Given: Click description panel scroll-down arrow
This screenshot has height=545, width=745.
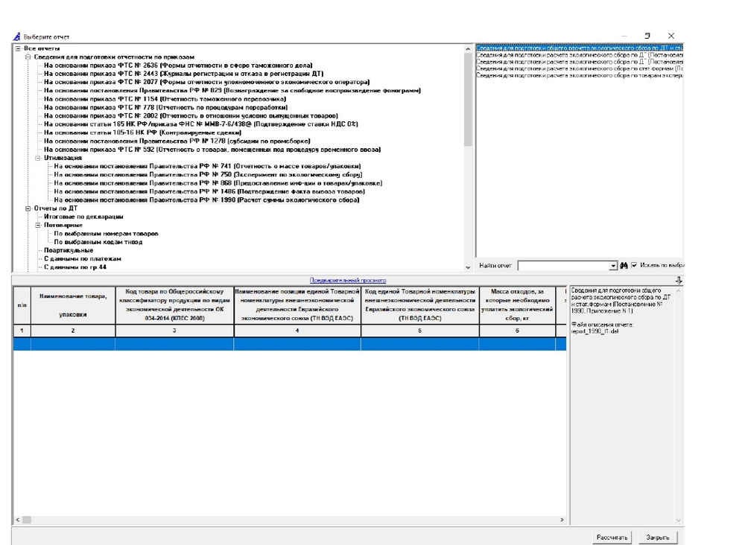Looking at the screenshot, I should click(x=679, y=520).
